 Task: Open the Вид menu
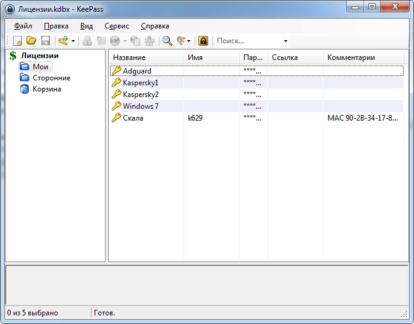point(87,26)
